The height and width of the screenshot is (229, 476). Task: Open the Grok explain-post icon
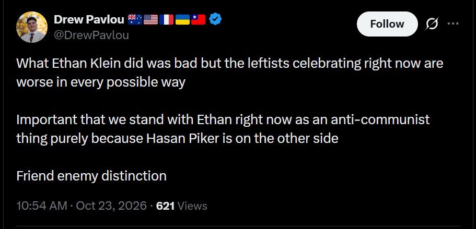pyautogui.click(x=432, y=24)
